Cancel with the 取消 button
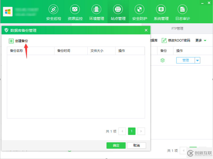Viewport: 213px width, 159px height. (x=137, y=145)
